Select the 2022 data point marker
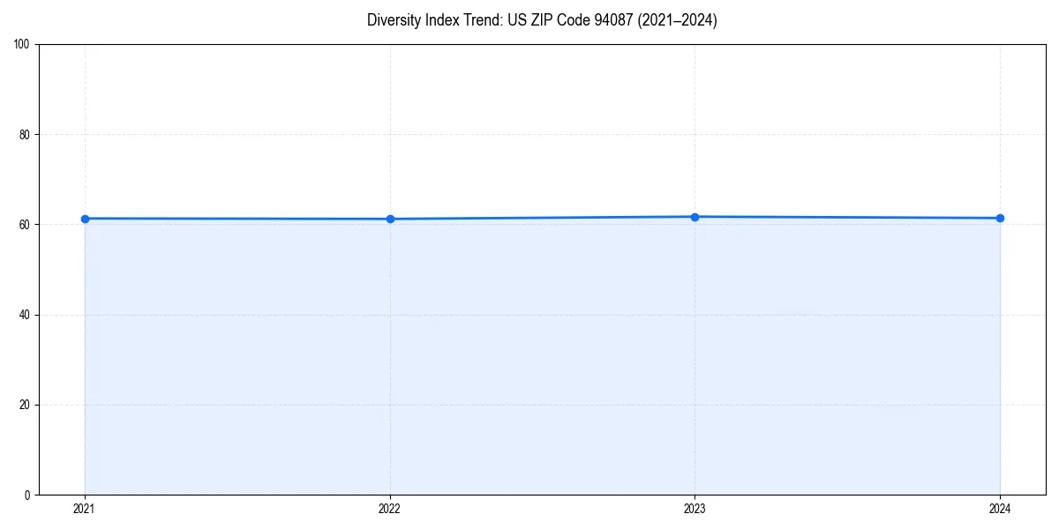This screenshot has width=1059, height=529. pyautogui.click(x=390, y=219)
